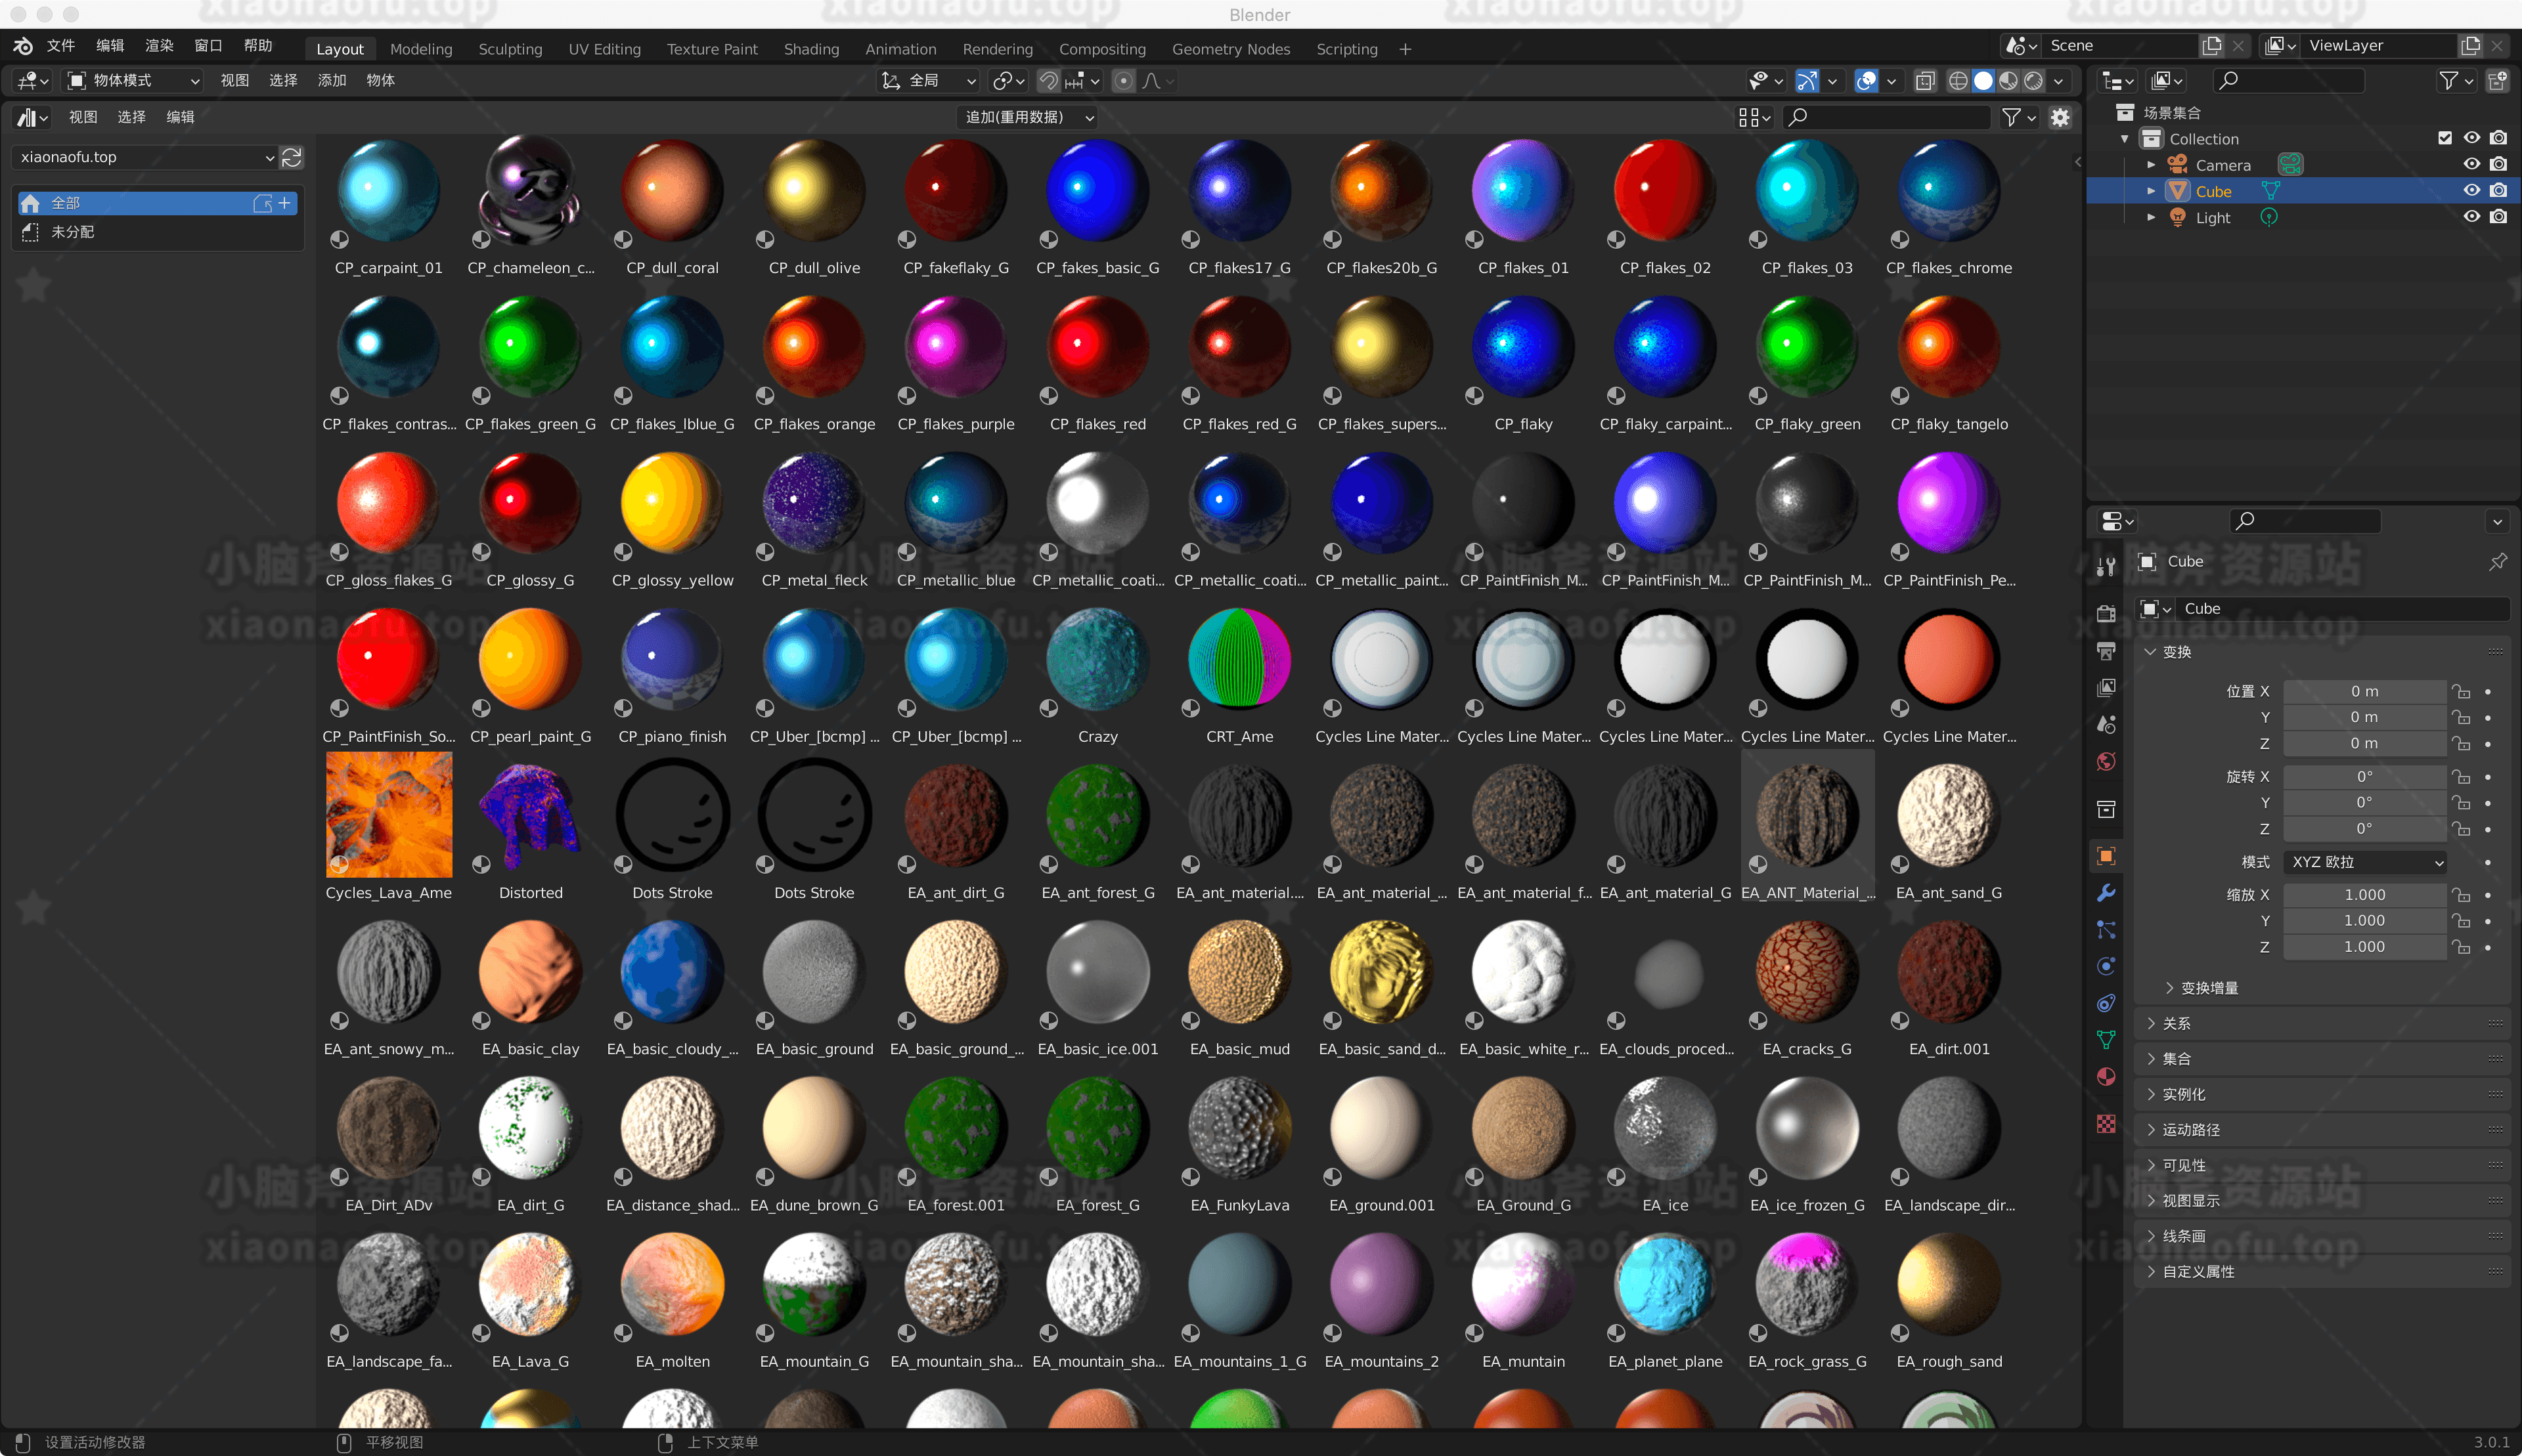Open the 渲染 menu
Viewport: 2522px width, 1456px height.
click(159, 46)
